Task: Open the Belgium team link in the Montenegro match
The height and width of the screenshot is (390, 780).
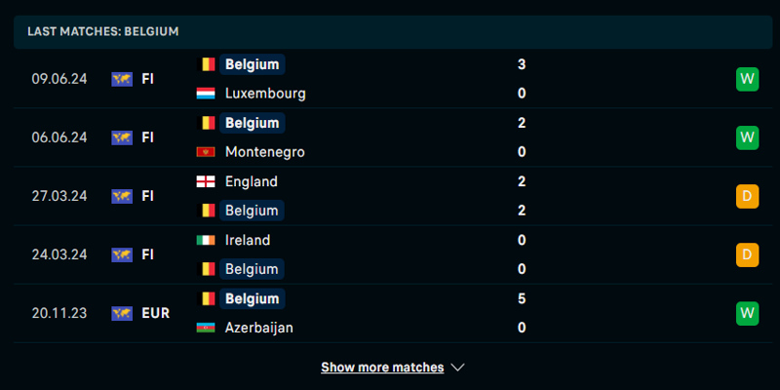Action: pyautogui.click(x=253, y=123)
